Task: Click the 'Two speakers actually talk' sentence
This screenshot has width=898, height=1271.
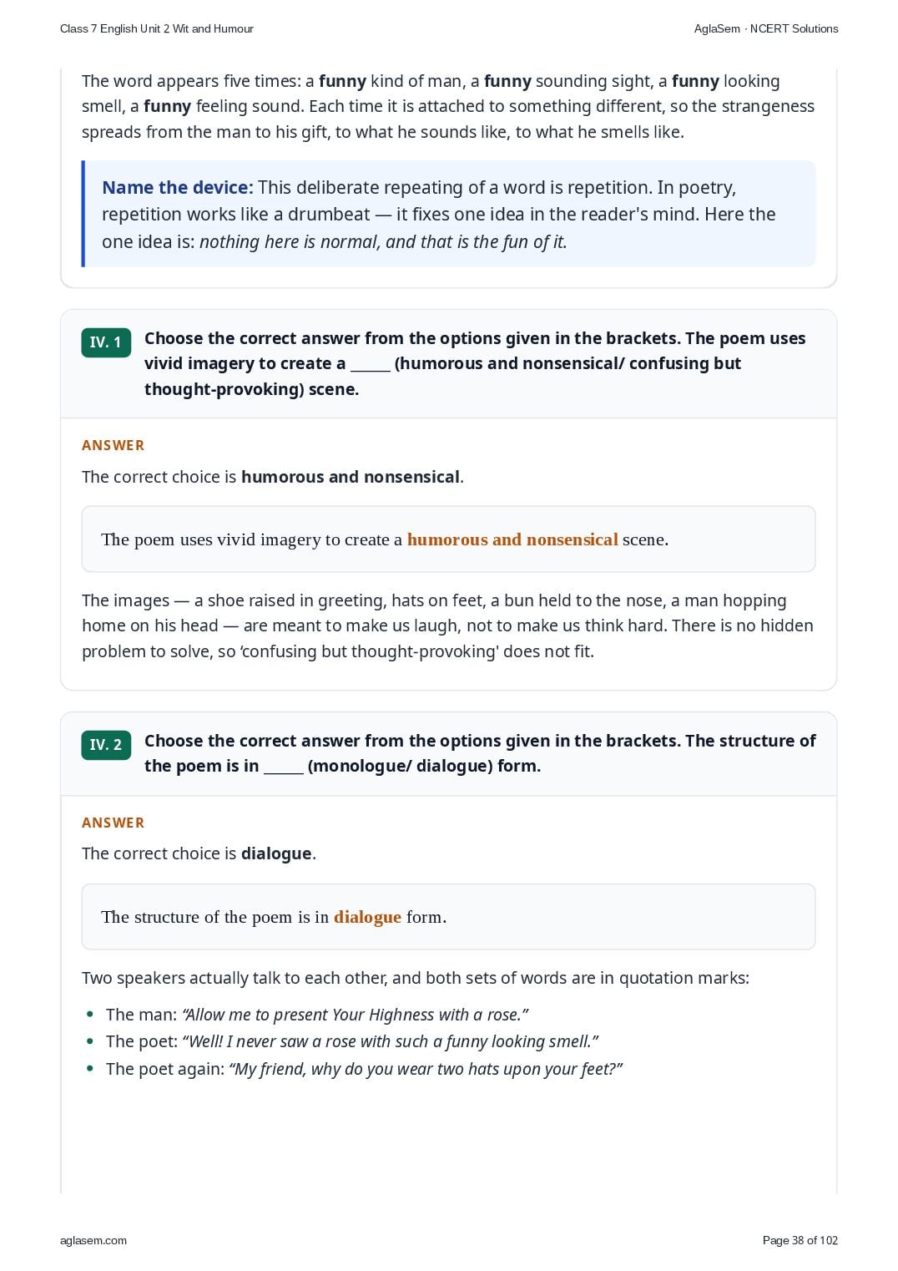Action: pyautogui.click(x=416, y=978)
